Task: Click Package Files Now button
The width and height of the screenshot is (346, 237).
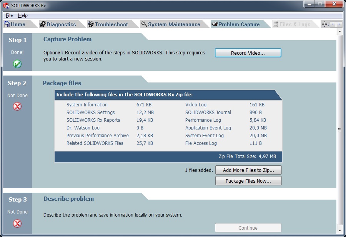Action: 248,181
